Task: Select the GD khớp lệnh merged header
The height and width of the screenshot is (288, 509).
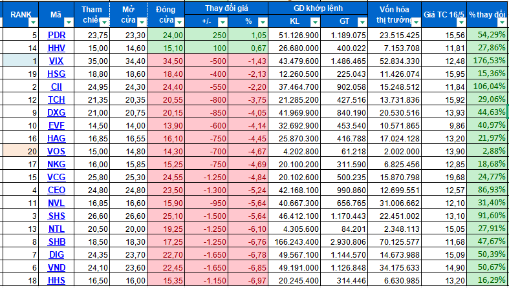Action: (x=318, y=8)
